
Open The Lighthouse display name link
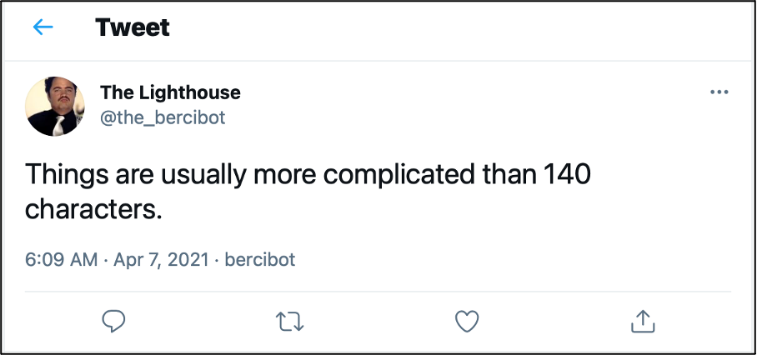click(x=170, y=92)
